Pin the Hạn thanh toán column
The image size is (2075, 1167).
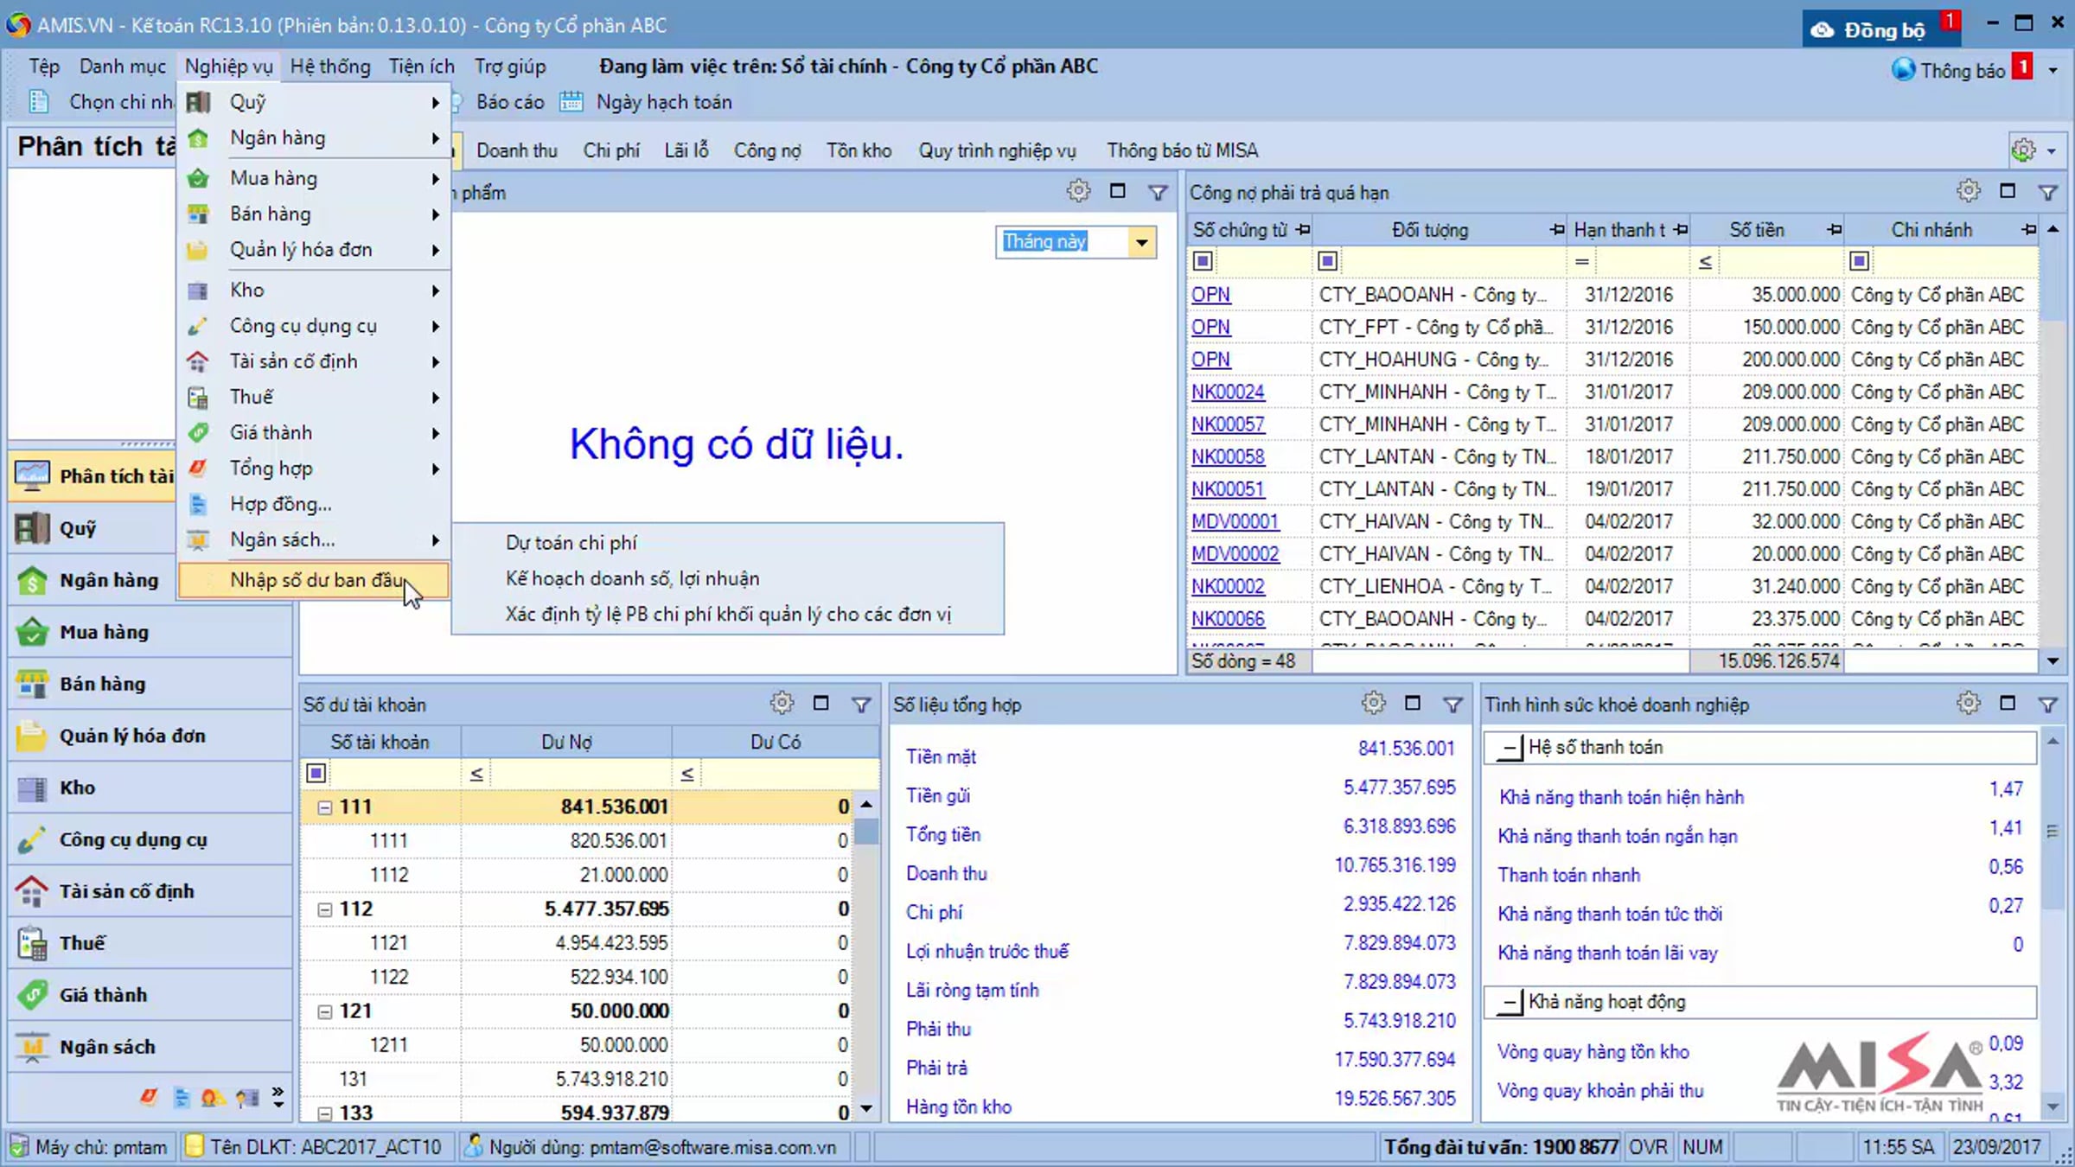(x=1680, y=230)
